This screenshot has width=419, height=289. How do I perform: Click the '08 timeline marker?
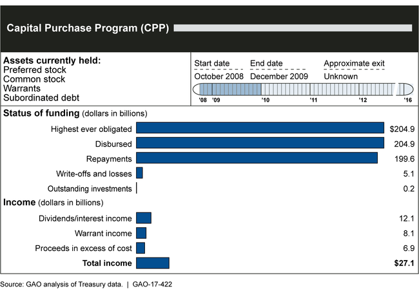point(202,100)
